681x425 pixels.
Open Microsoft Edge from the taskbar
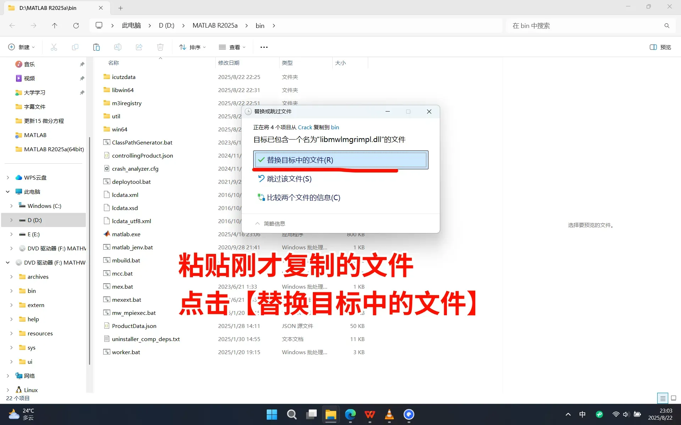(x=350, y=414)
